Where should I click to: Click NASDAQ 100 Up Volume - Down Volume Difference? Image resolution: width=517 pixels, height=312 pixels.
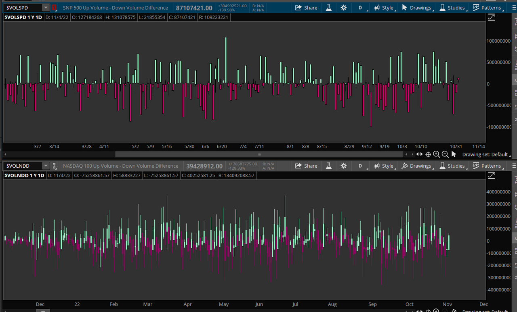(120, 166)
